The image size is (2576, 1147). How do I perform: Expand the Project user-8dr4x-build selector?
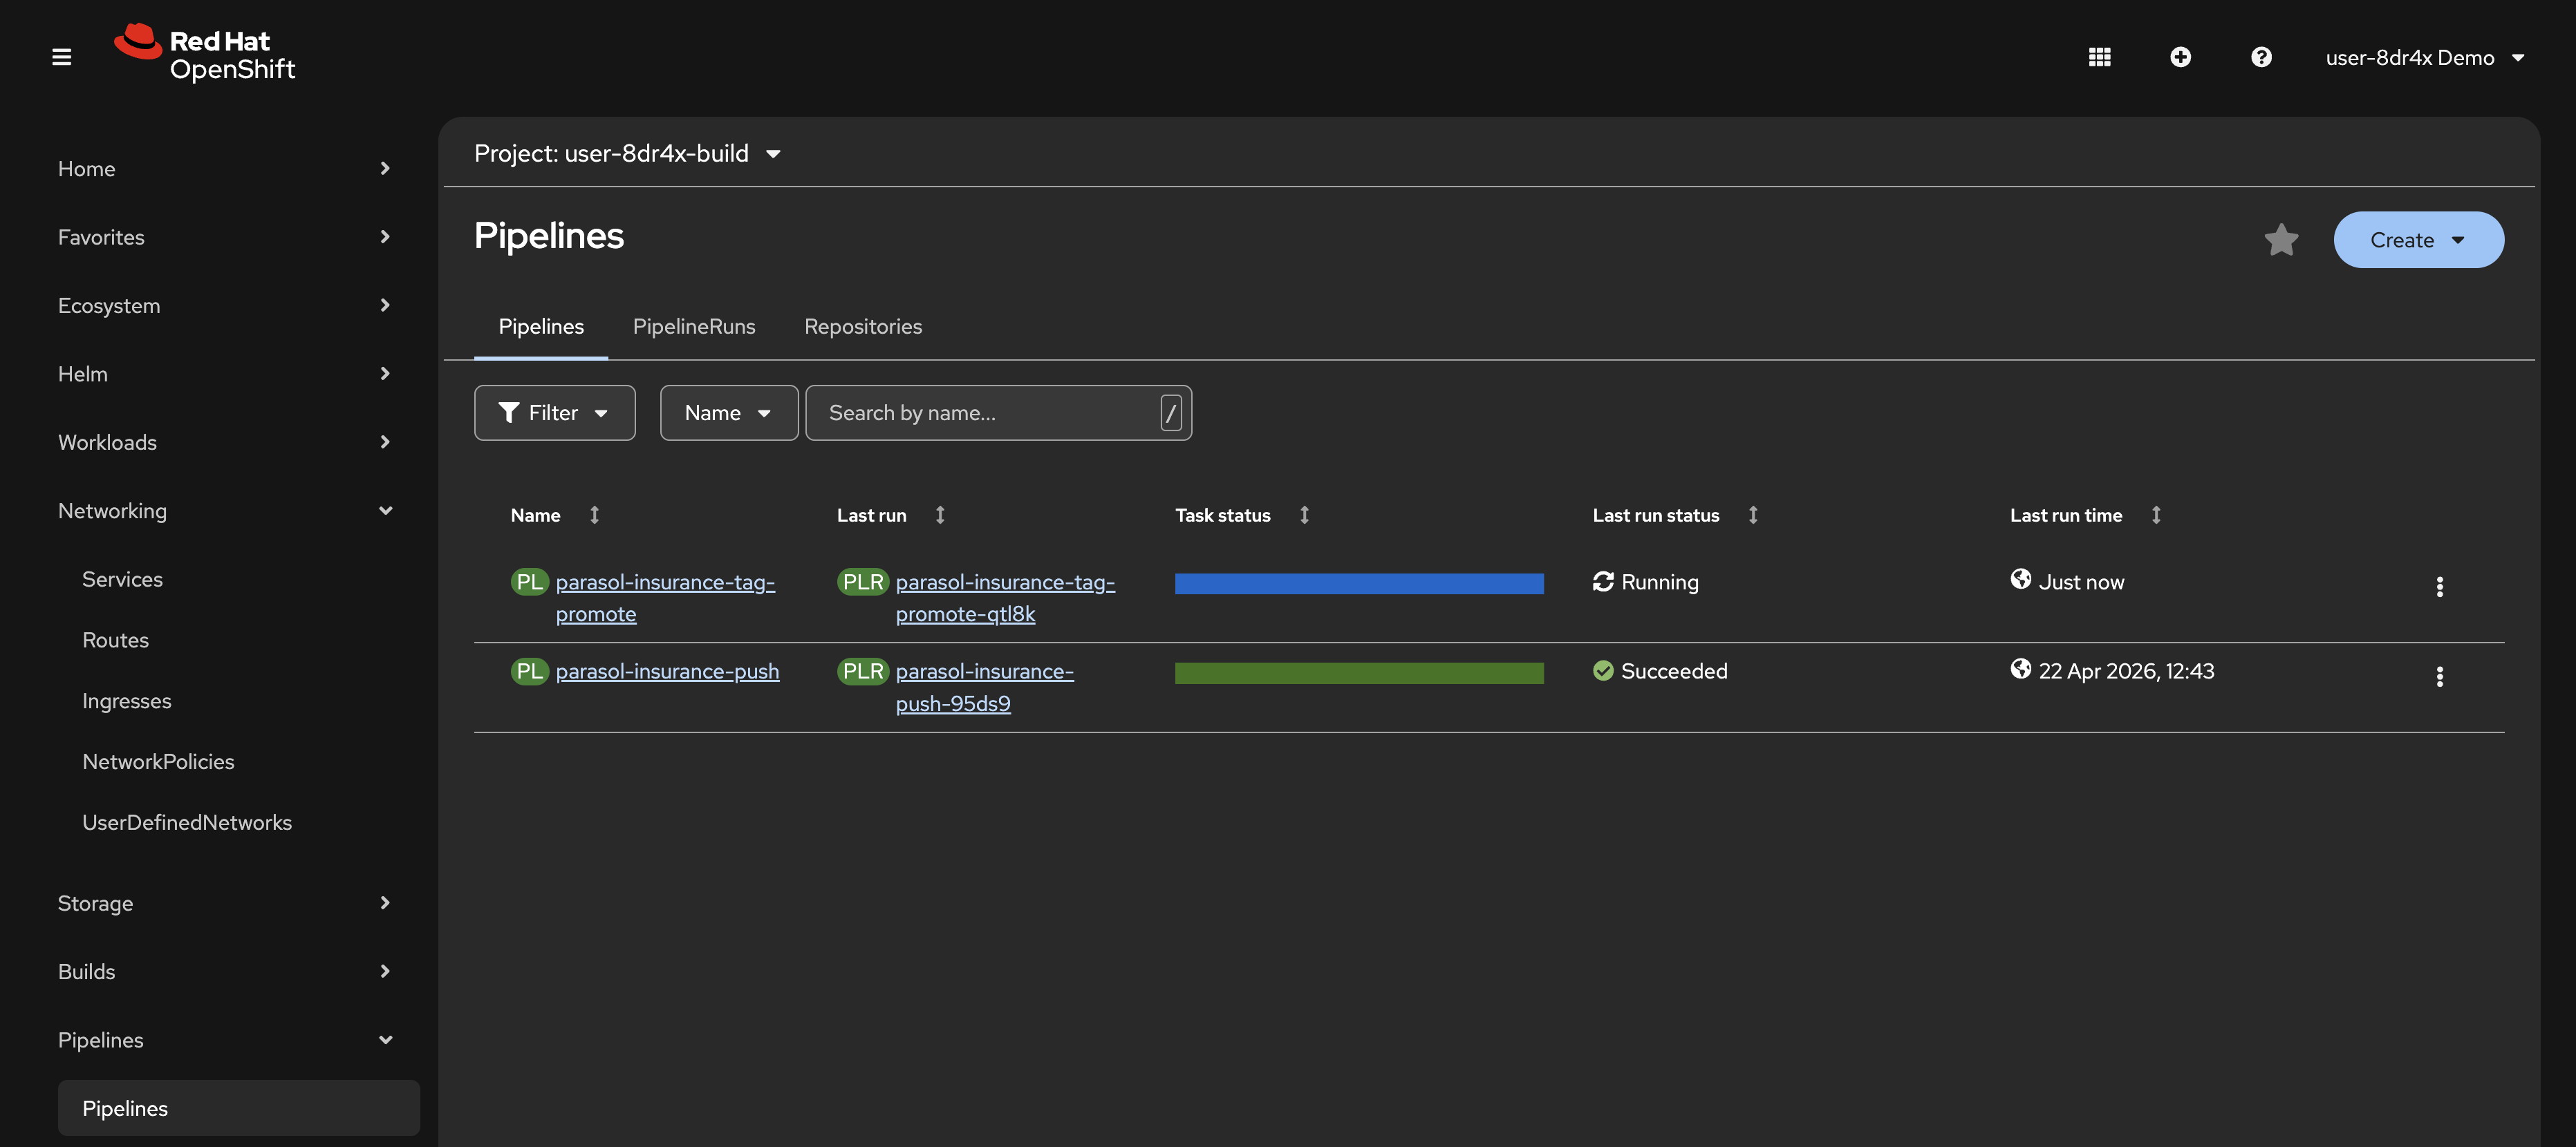(627, 153)
